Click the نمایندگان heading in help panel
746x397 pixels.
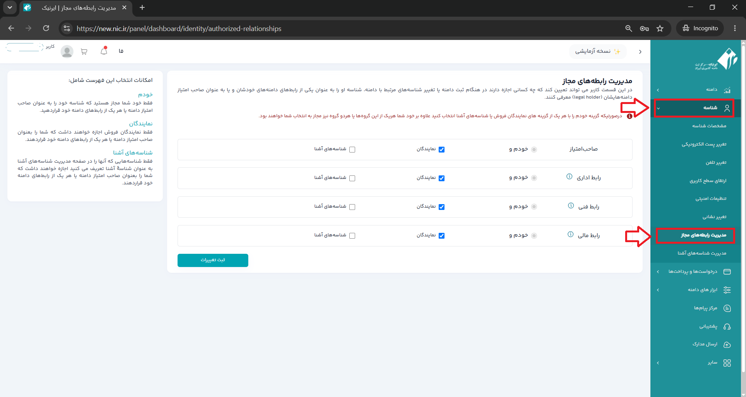[141, 123]
